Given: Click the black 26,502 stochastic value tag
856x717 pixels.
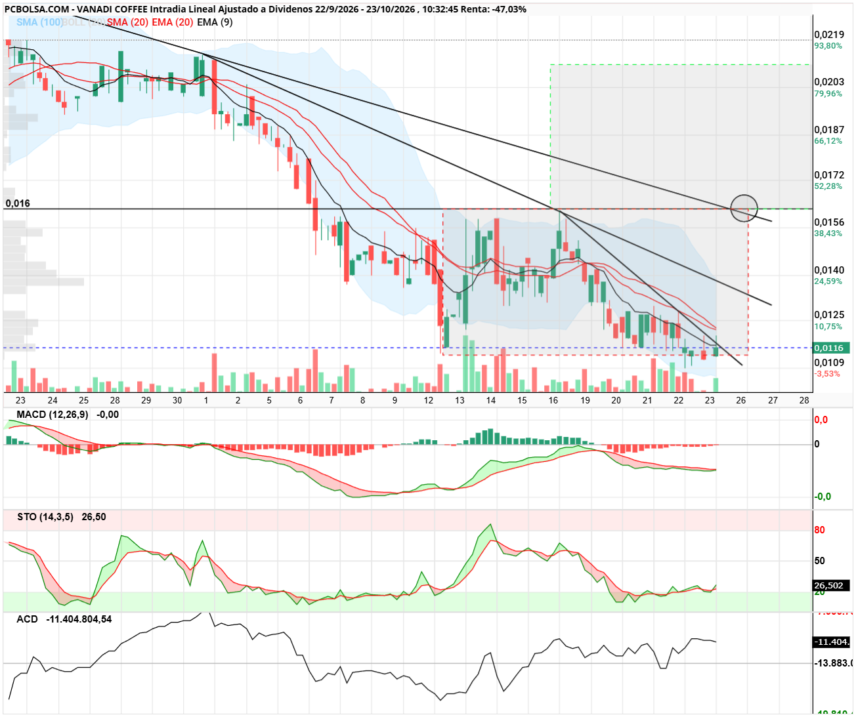Looking at the screenshot, I should pyautogui.click(x=831, y=586).
